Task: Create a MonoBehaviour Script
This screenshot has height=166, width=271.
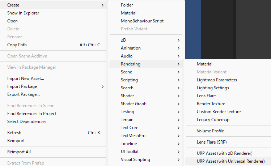Action: coord(142,21)
